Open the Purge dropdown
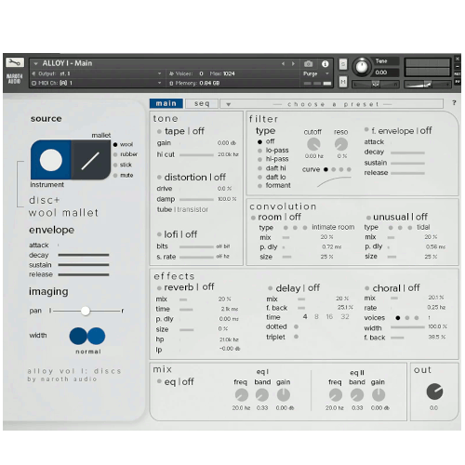 316,73
